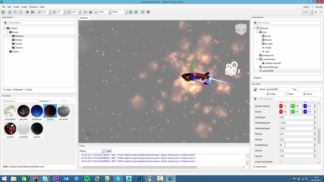Select the fireMat material thumbnail
The image size is (324, 182).
(50, 111)
